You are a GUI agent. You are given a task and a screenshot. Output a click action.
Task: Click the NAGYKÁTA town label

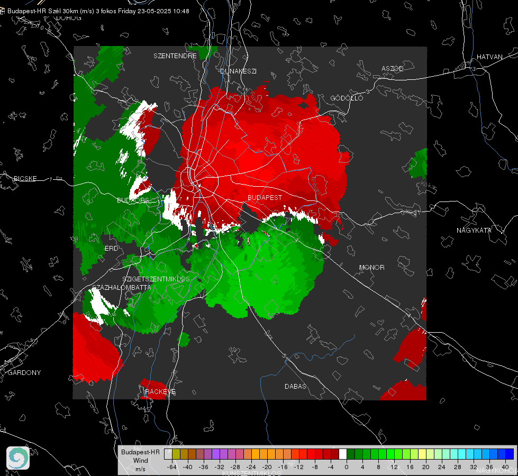(474, 230)
